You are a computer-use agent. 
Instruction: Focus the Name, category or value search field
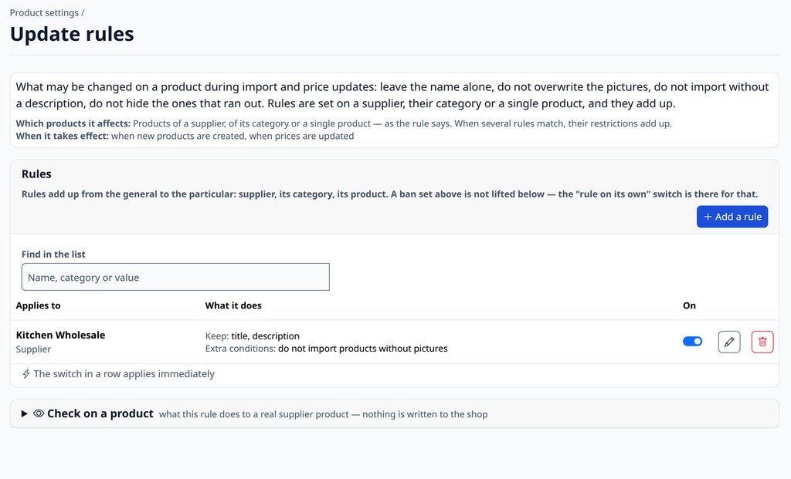pyautogui.click(x=175, y=277)
